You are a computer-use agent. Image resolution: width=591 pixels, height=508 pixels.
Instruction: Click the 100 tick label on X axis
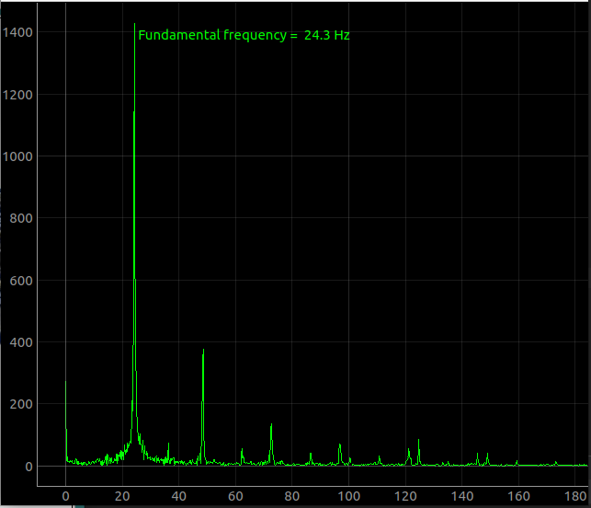pyautogui.click(x=349, y=496)
